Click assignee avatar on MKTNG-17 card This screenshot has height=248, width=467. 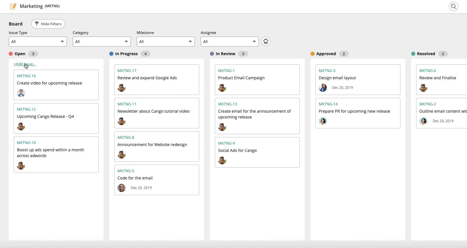(x=122, y=88)
